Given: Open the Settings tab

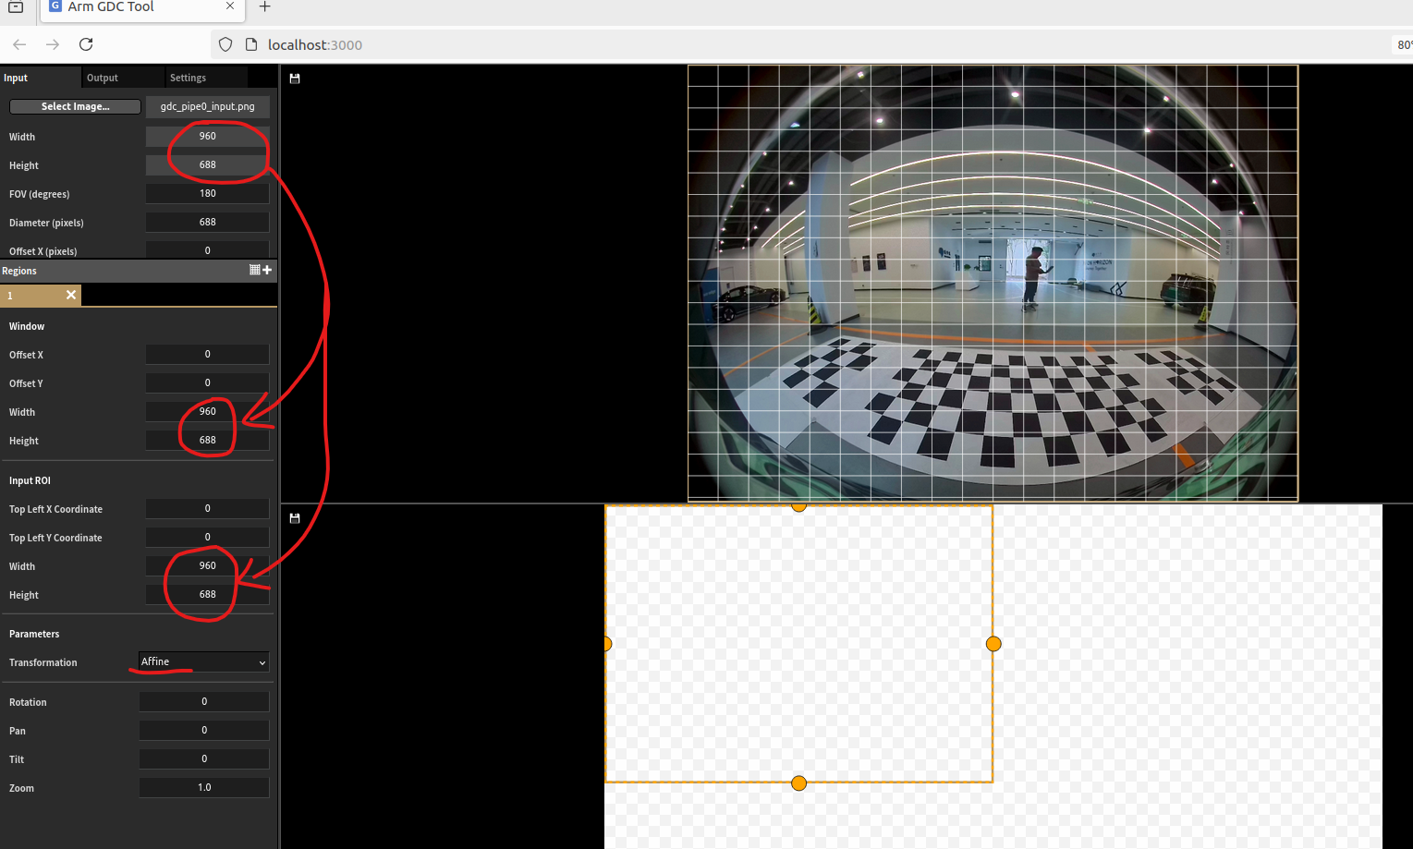Looking at the screenshot, I should pos(188,78).
